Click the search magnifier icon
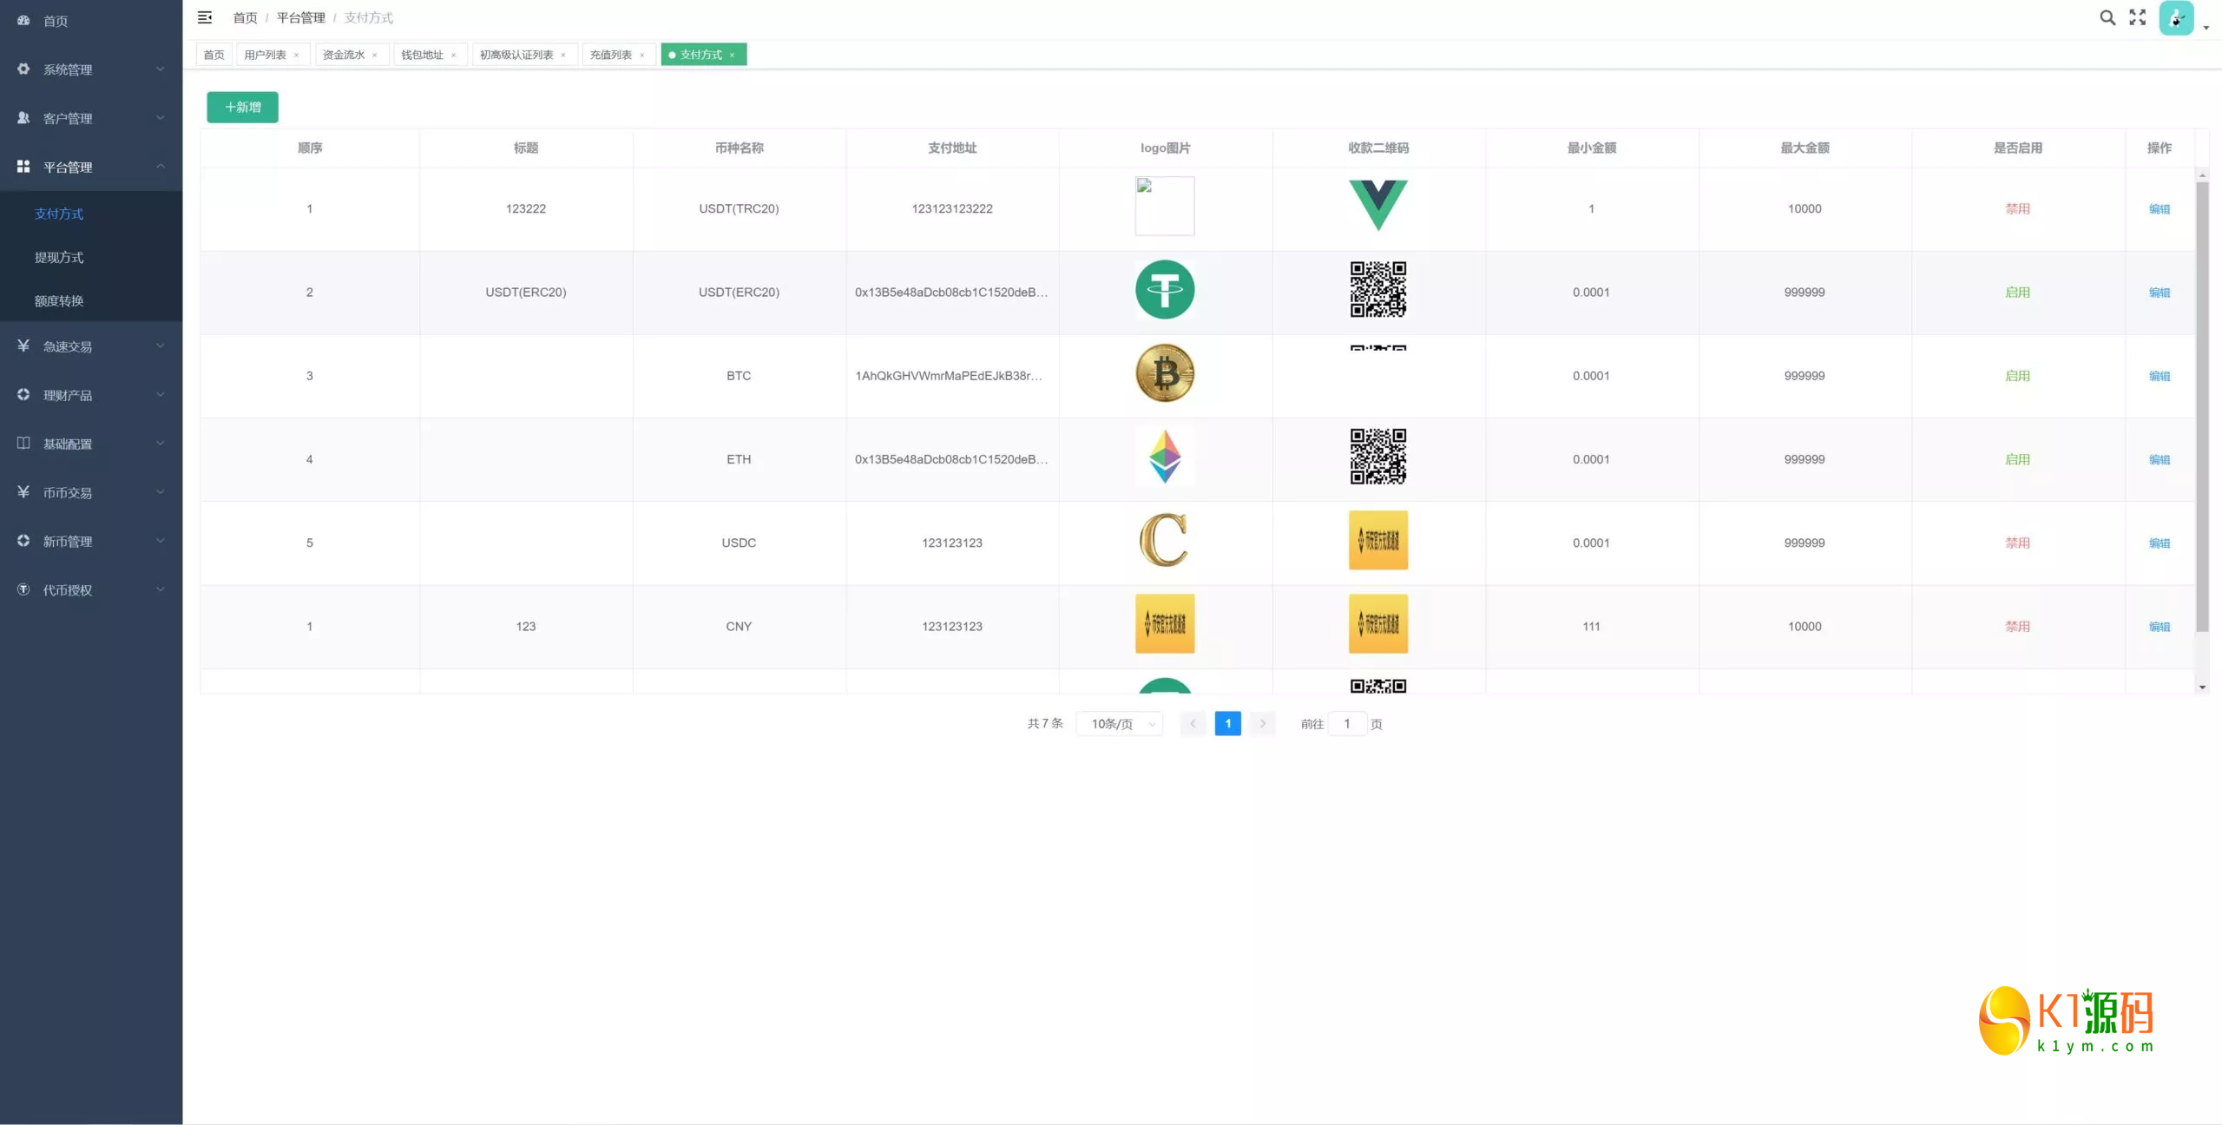Viewport: 2222px width, 1125px height. coord(2107,17)
